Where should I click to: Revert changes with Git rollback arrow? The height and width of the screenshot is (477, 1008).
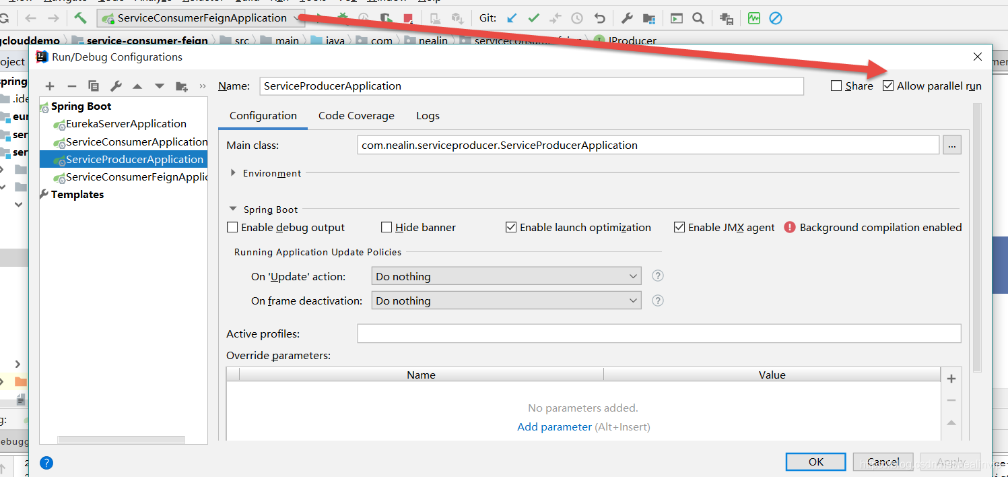click(599, 18)
